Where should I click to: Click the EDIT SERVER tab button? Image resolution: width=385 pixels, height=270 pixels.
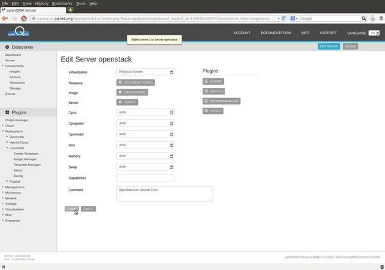coord(329,46)
